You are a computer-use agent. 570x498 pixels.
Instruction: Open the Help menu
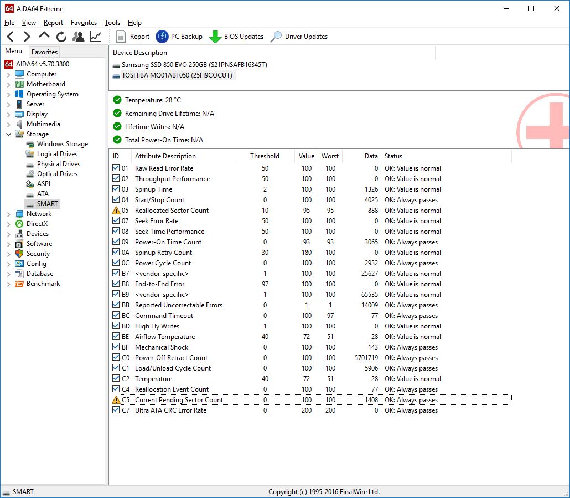(x=134, y=23)
